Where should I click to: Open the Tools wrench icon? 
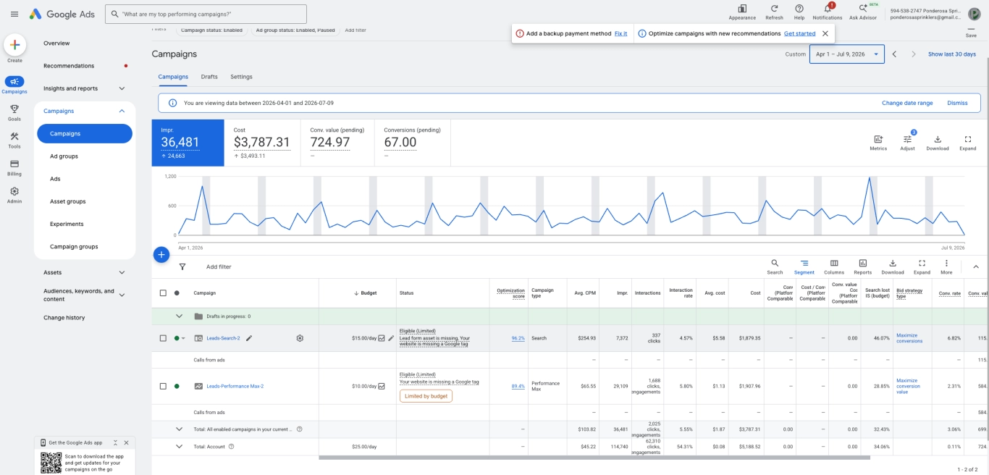tap(14, 136)
